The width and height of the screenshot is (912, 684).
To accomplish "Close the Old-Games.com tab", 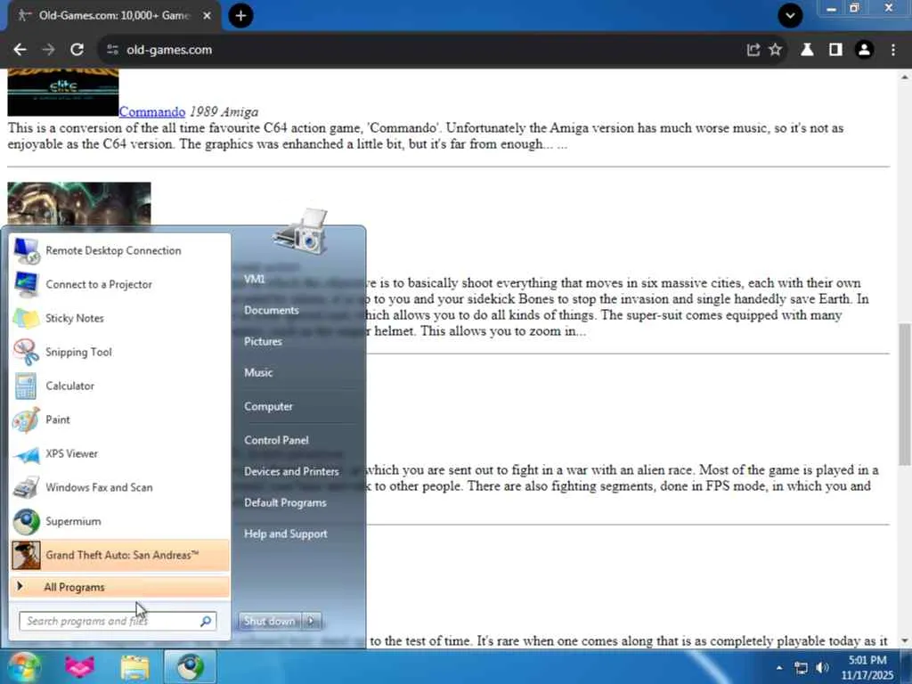I will (207, 16).
